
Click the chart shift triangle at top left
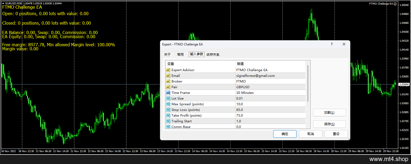tap(3, 4)
